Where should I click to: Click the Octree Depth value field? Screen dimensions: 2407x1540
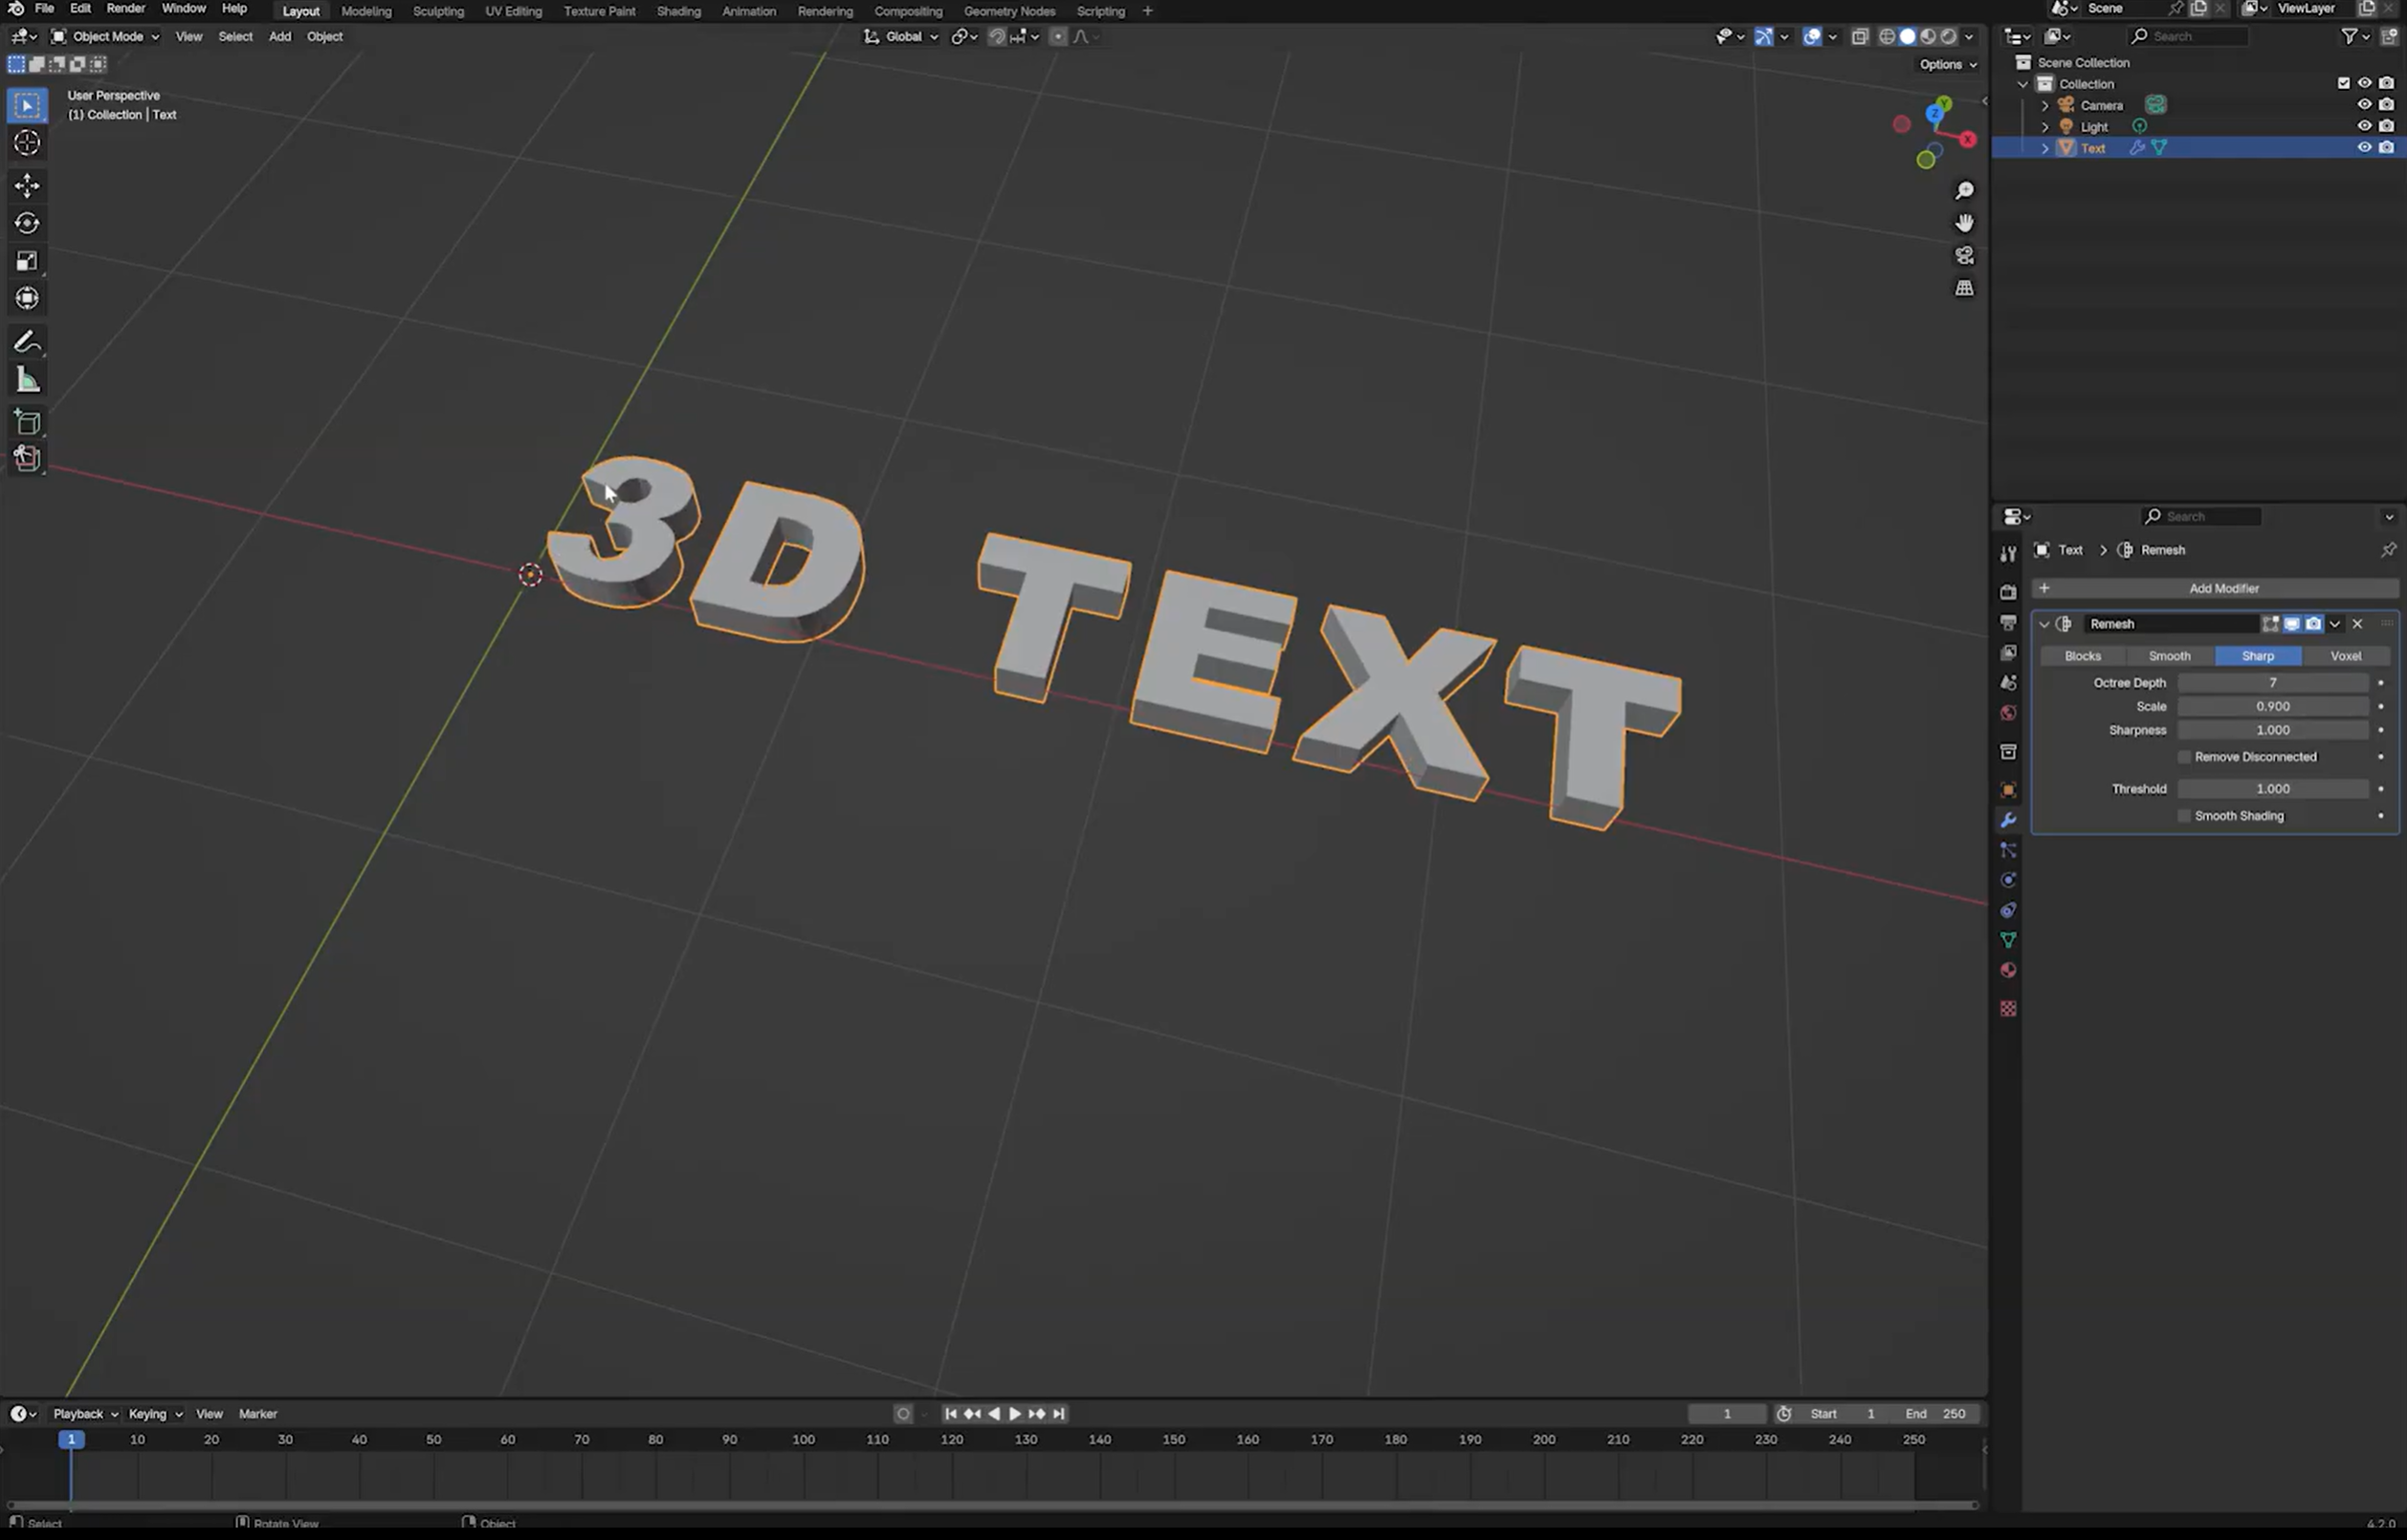pos(2272,683)
